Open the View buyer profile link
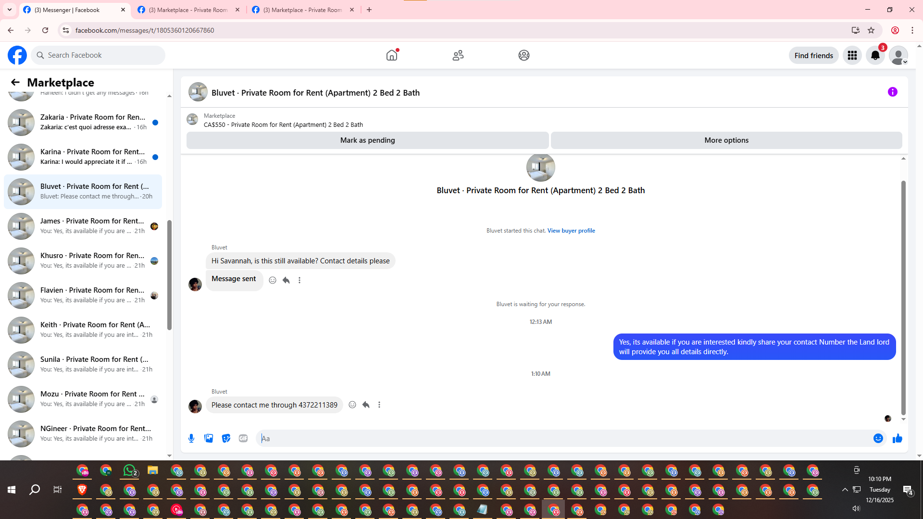This screenshot has width=923, height=519. pos(571,231)
